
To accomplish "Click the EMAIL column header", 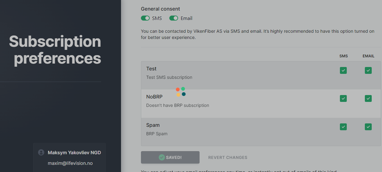I will point(368,56).
